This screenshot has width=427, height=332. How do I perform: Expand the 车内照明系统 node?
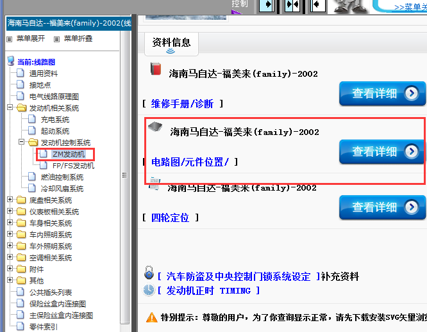pos(10,234)
